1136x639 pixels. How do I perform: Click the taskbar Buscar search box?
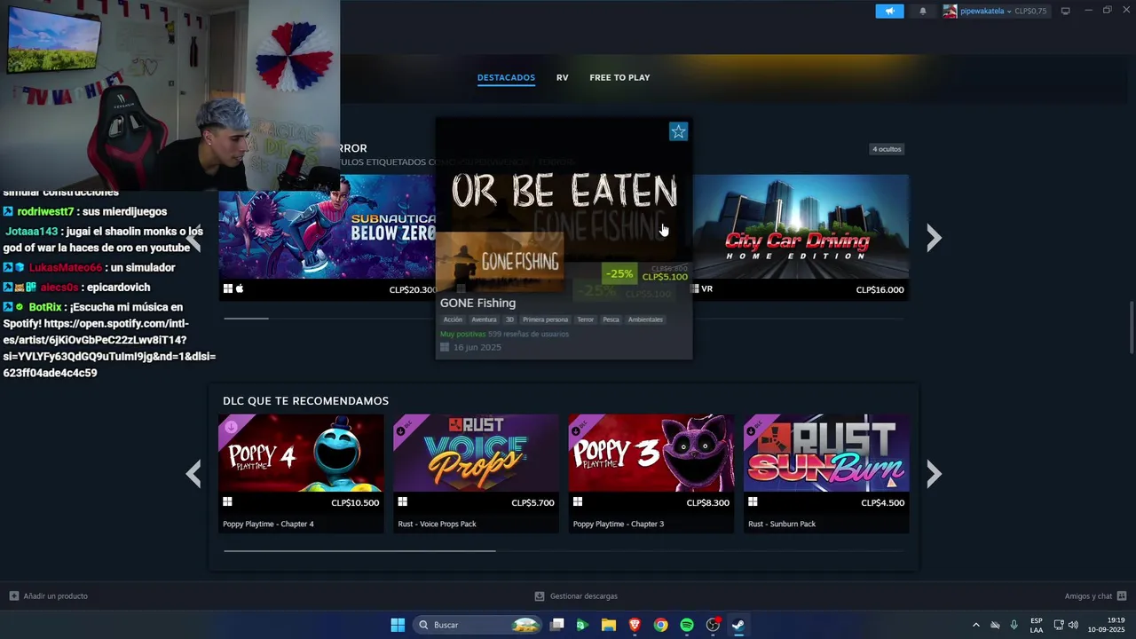[477, 625]
